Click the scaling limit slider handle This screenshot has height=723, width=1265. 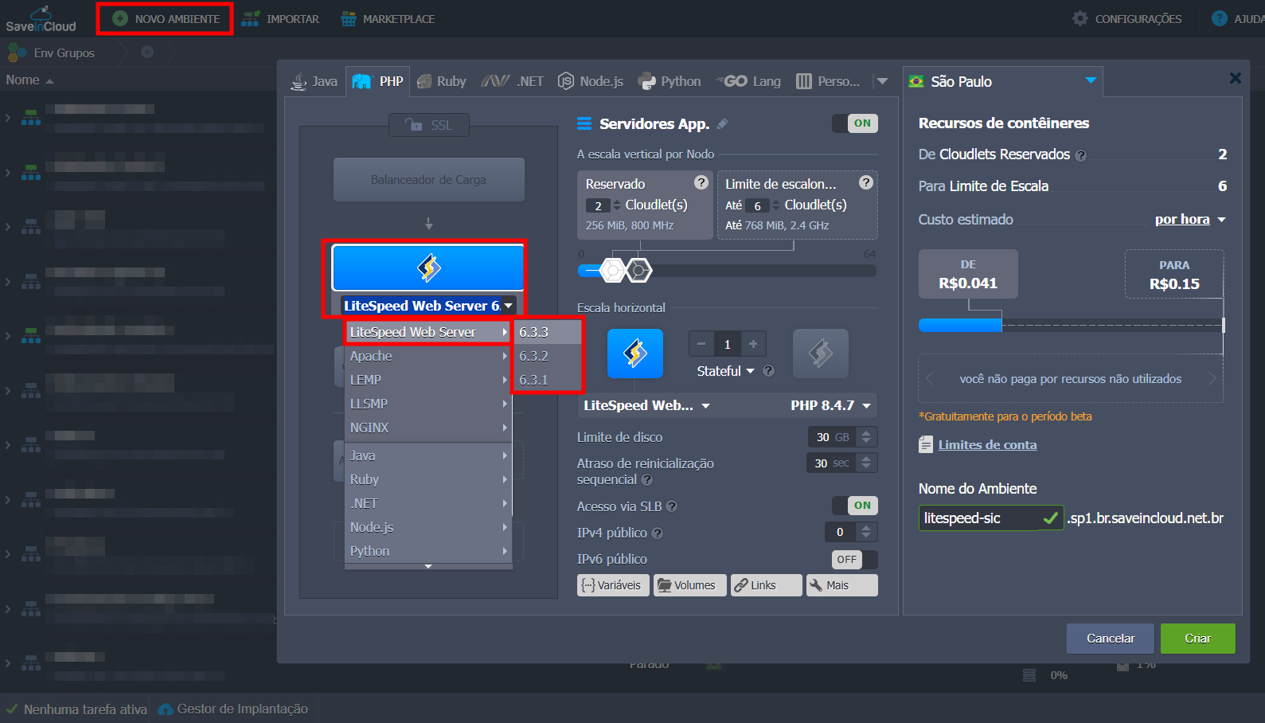pos(639,271)
